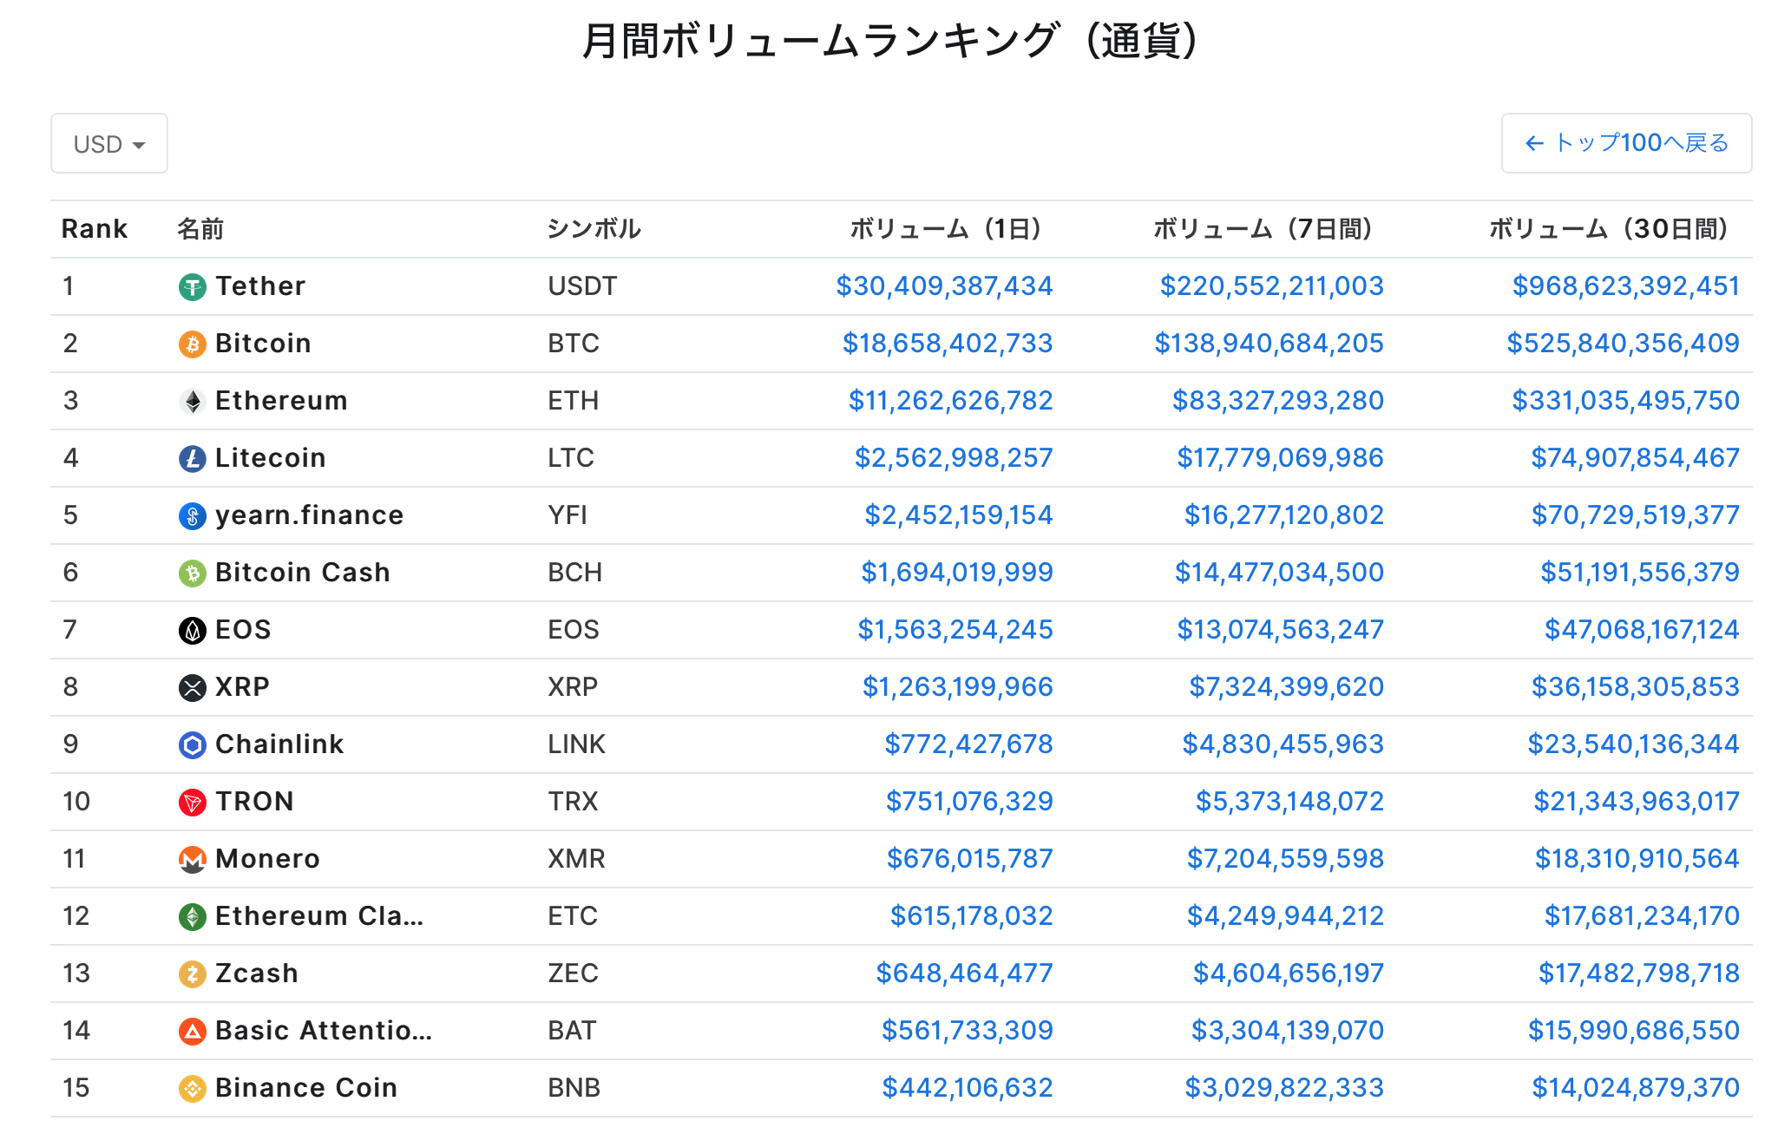Click the ボリューム（1日） column header
The image size is (1791, 1121).
tap(946, 229)
